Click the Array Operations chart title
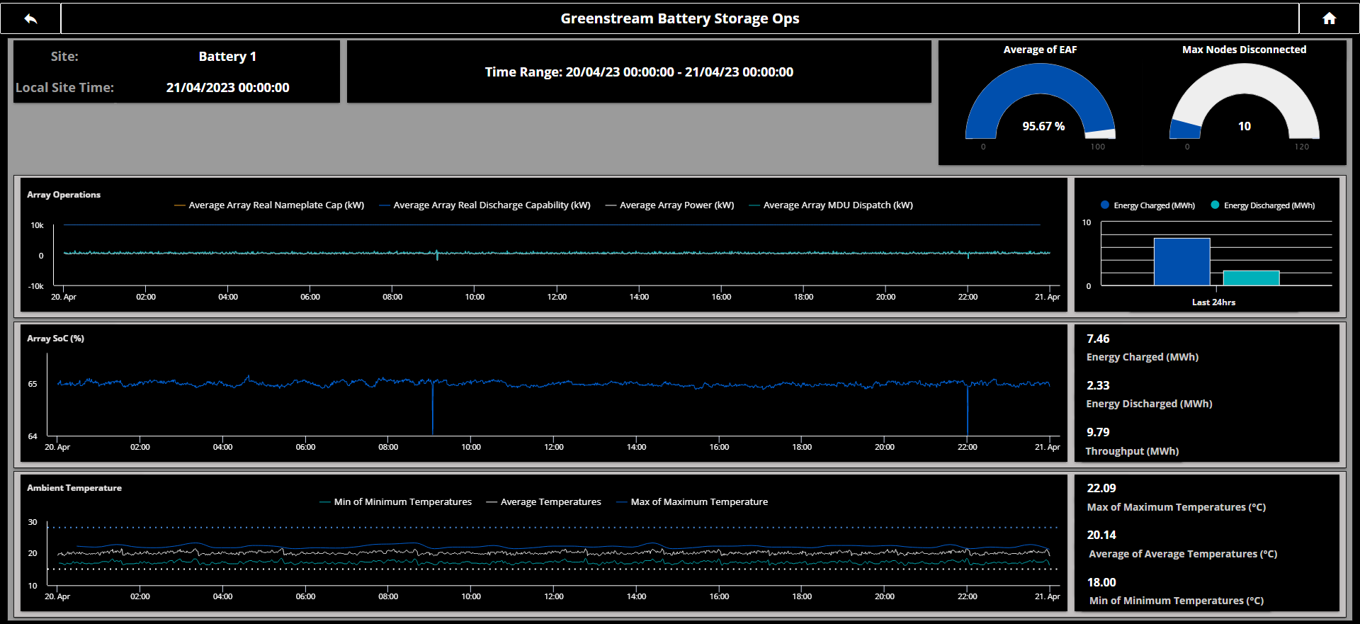1360x624 pixels. pos(64,195)
